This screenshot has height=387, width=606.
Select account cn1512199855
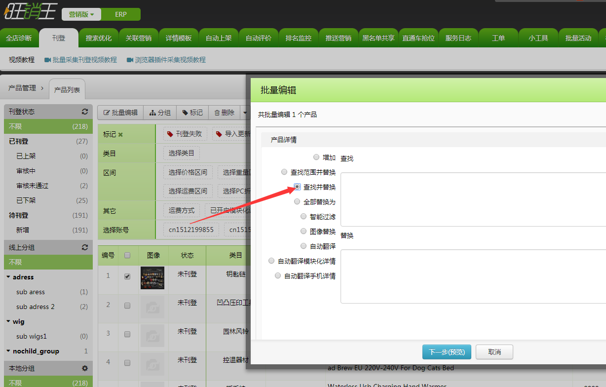191,230
